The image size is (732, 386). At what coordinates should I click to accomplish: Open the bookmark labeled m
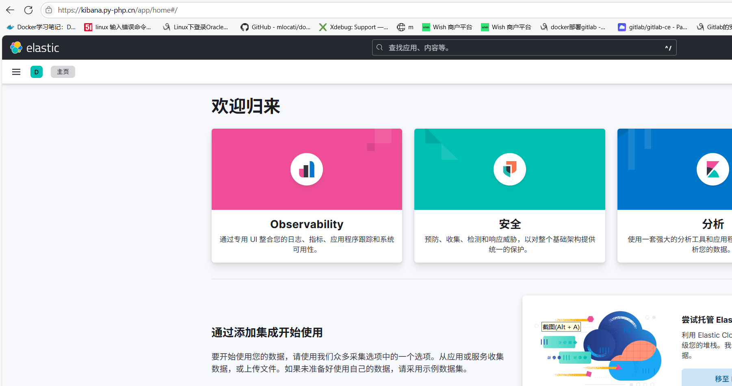click(405, 27)
